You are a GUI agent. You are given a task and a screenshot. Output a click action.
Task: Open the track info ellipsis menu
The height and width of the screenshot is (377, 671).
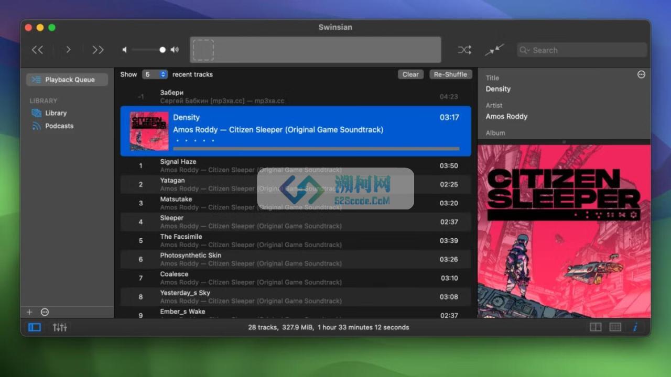(641, 75)
